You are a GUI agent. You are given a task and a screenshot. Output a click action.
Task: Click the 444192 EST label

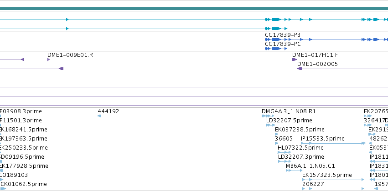tap(109, 111)
